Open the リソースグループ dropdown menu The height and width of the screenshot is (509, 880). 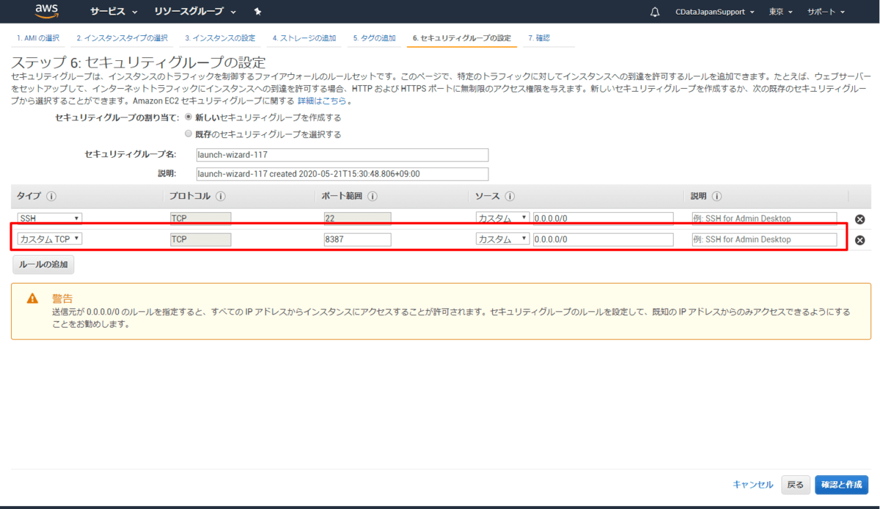[195, 12]
